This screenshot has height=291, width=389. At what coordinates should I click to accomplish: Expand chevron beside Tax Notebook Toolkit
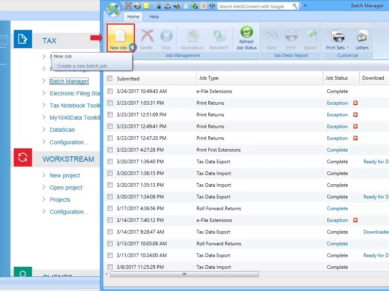coord(44,105)
